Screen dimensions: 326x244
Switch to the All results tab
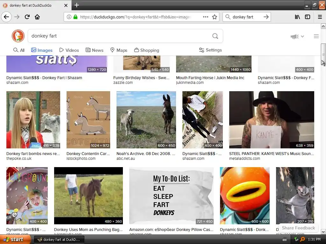click(x=19, y=50)
